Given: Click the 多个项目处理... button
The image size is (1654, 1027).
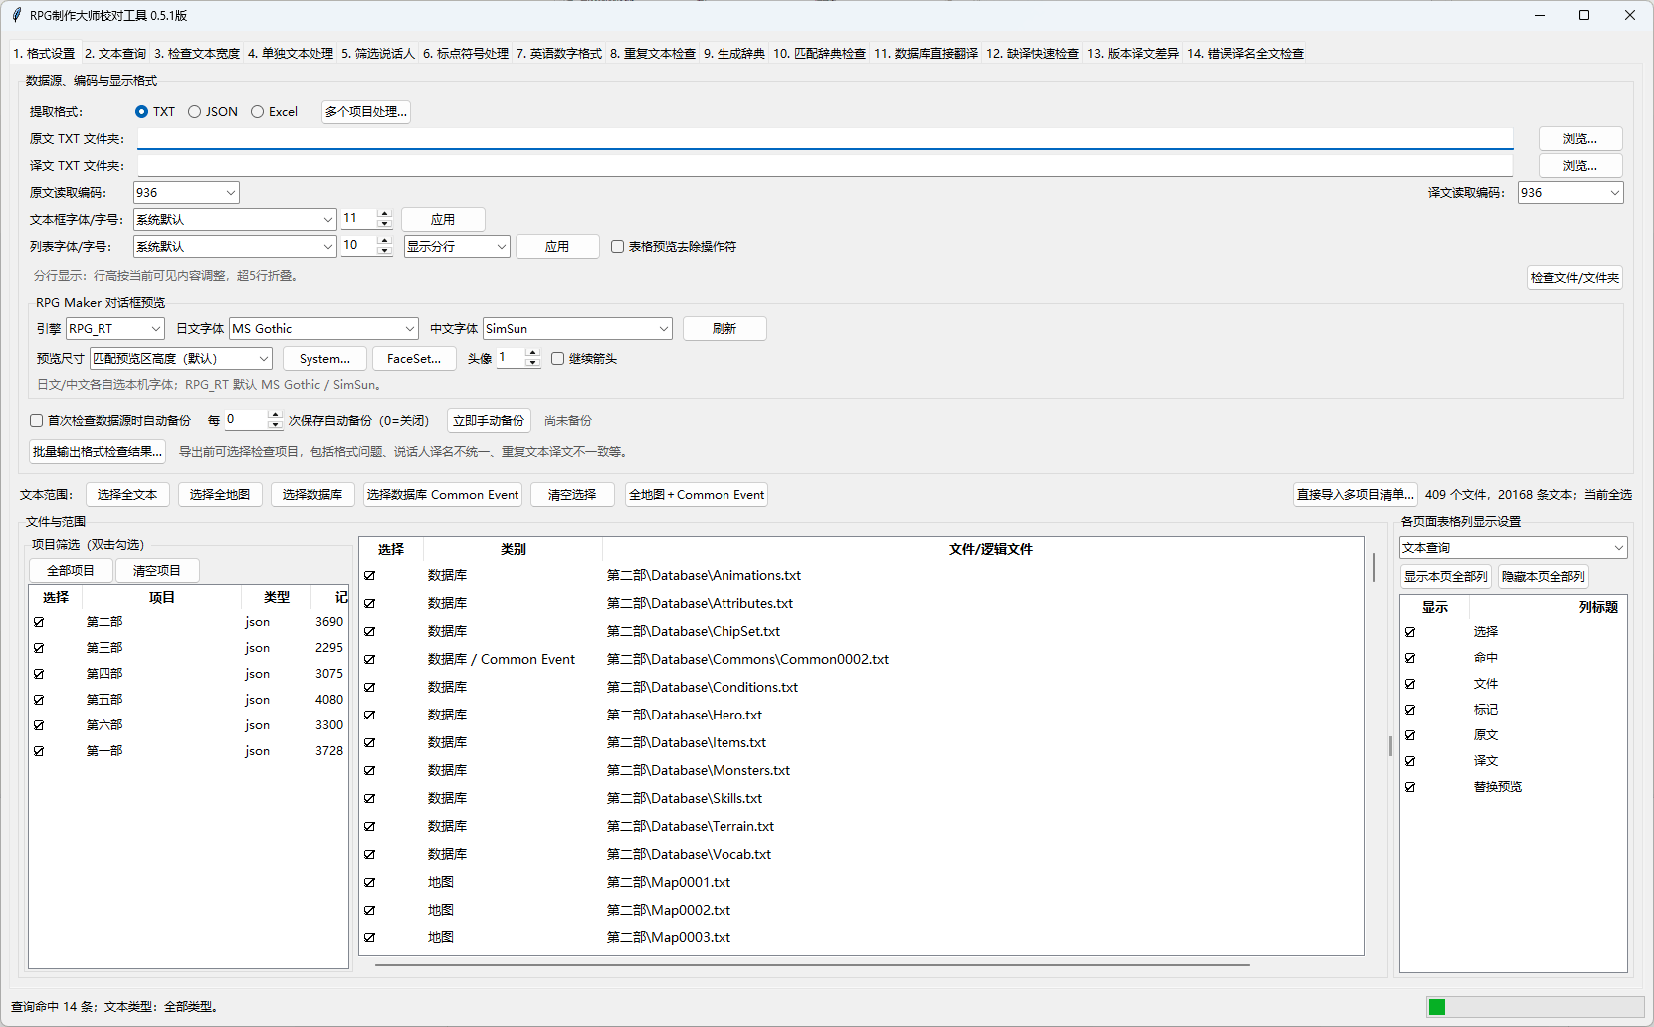Looking at the screenshot, I should pyautogui.click(x=366, y=112).
